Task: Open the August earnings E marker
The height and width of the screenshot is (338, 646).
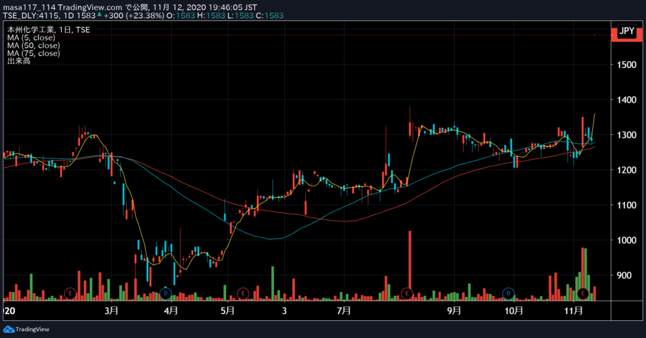Action: point(407,293)
